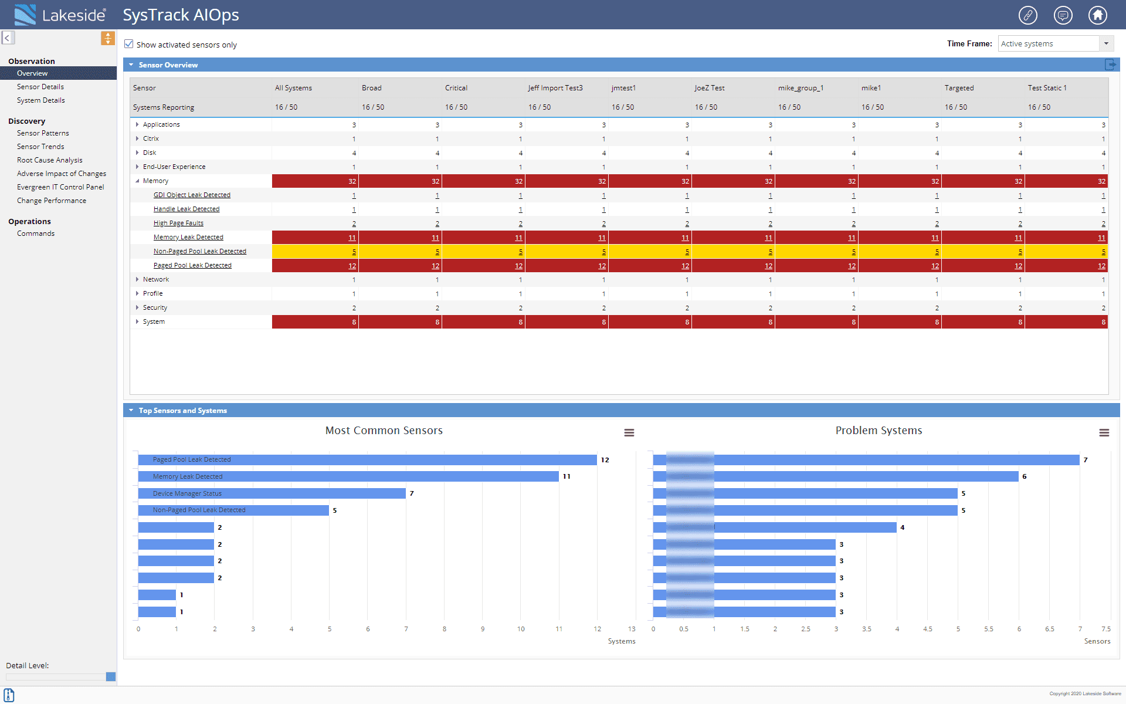Open Paged Pool Leak Detected link
Screen dimensions: 1126x704
pos(192,265)
